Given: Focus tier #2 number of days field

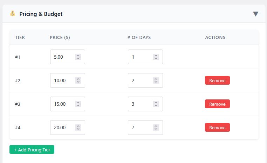Looking at the screenshot, I should point(140,80).
